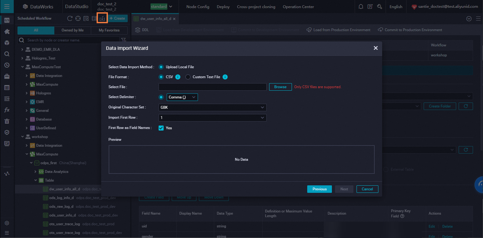
Task: Expand the DEMO_EMR_DLA workflow node
Action: point(22,50)
